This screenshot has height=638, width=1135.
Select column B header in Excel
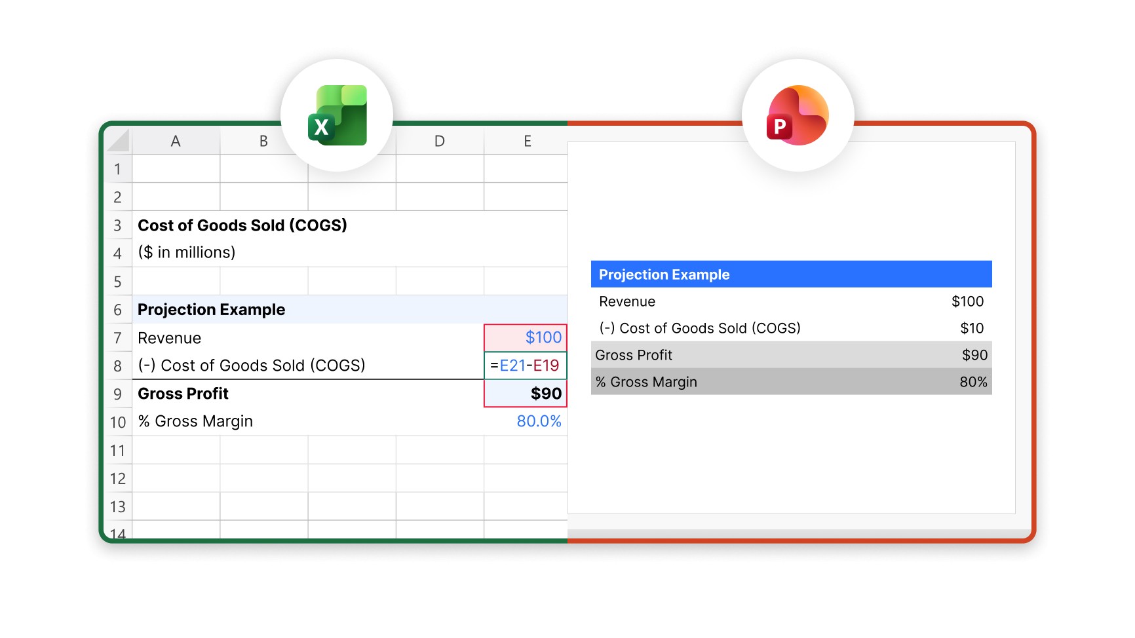point(263,141)
